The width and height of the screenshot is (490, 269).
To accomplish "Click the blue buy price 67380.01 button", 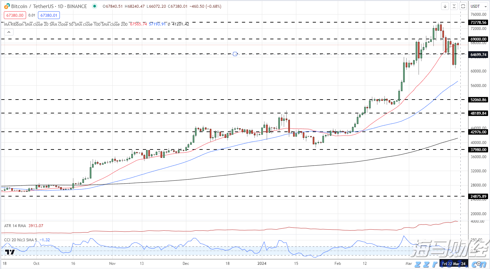I will point(49,15).
